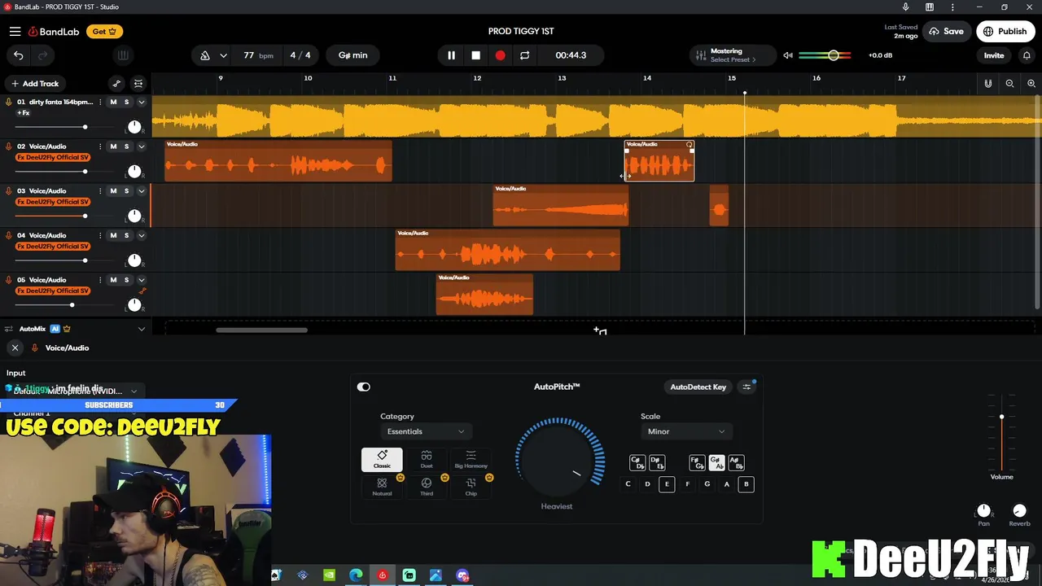Open the notifications bell
1042x586 pixels.
pos(1027,55)
